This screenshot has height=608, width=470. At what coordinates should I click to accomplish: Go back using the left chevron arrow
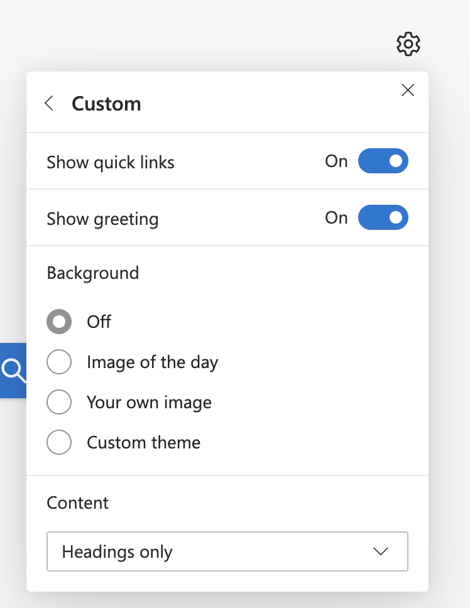(x=49, y=104)
